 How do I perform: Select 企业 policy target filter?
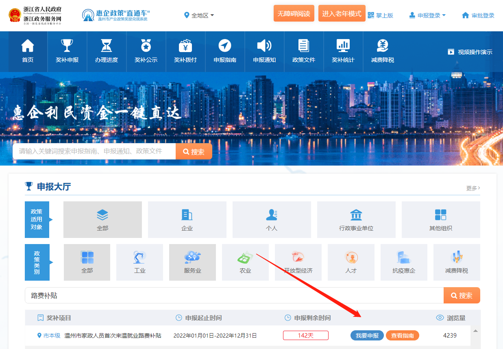click(187, 220)
